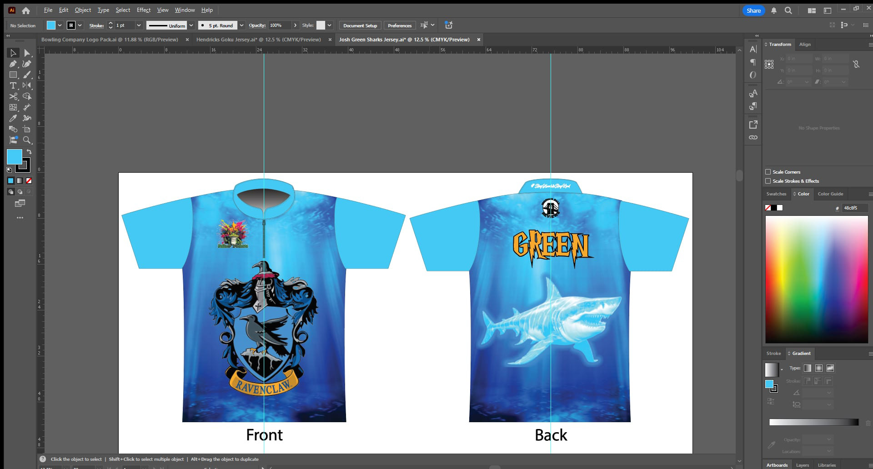Click the Document Setup button
Screen dimensions: 873x469
[360, 25]
